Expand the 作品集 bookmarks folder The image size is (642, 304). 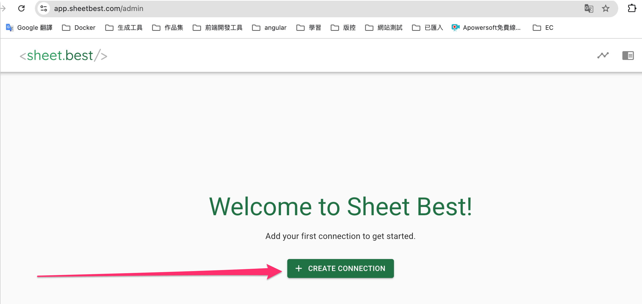pos(168,27)
